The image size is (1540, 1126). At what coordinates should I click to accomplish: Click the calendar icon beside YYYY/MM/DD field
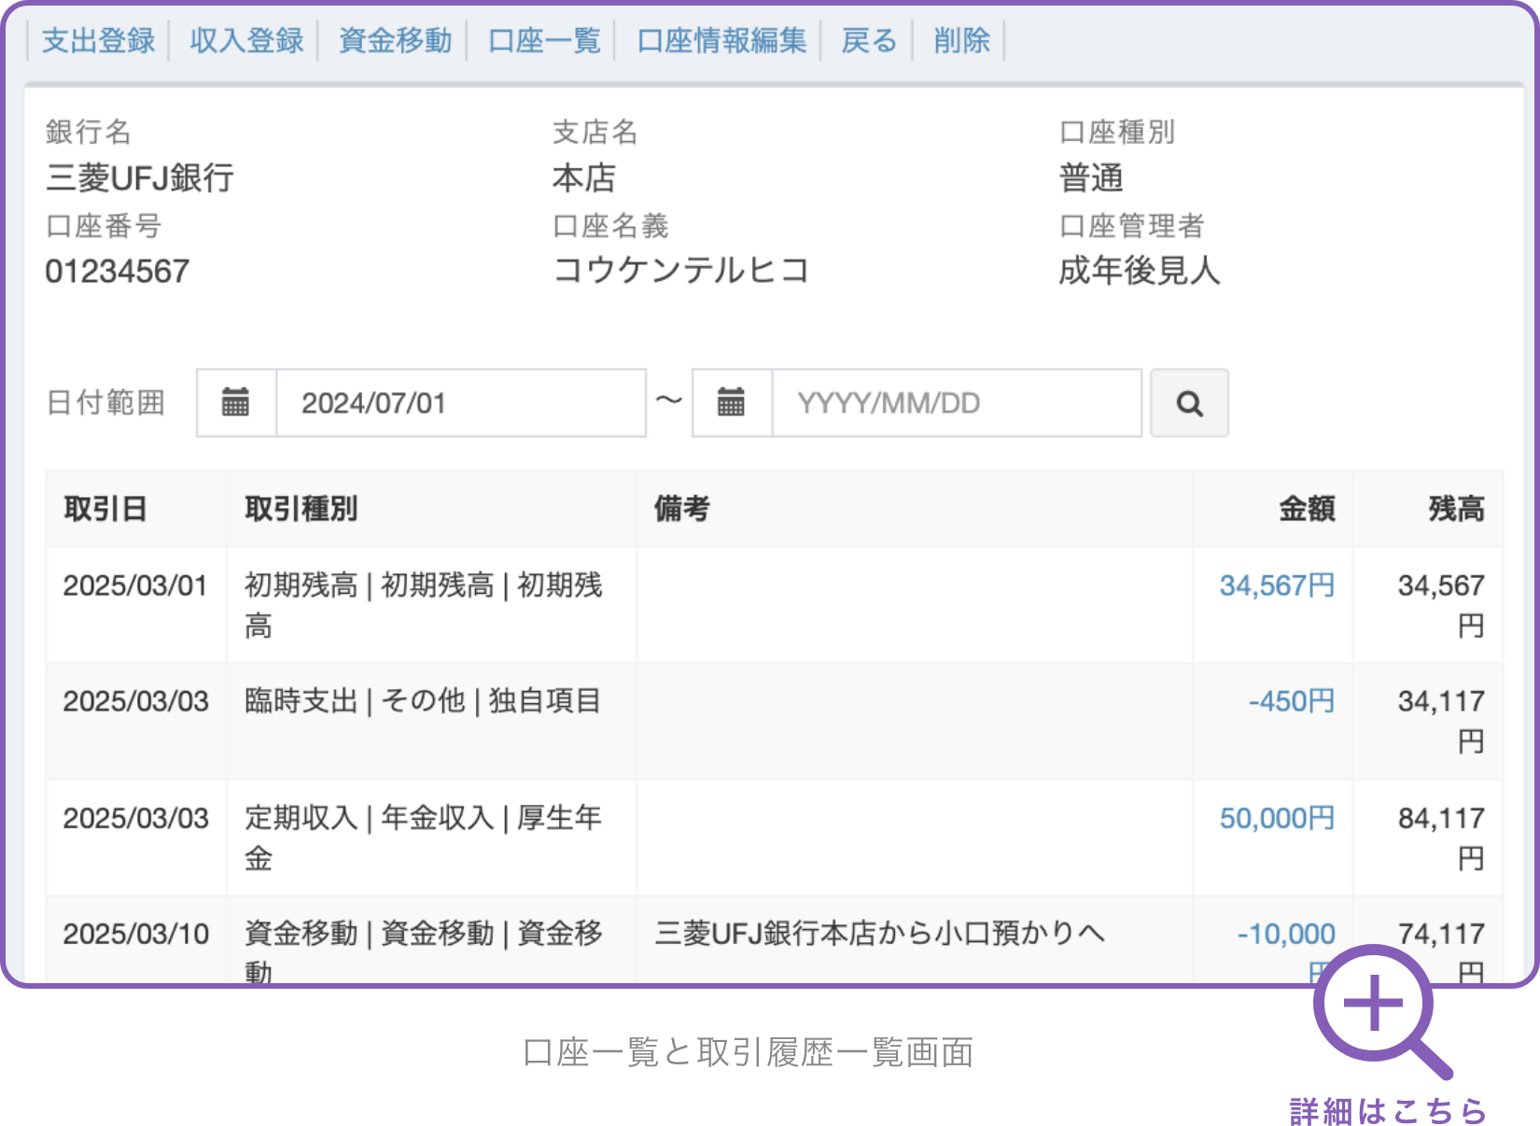(x=731, y=402)
